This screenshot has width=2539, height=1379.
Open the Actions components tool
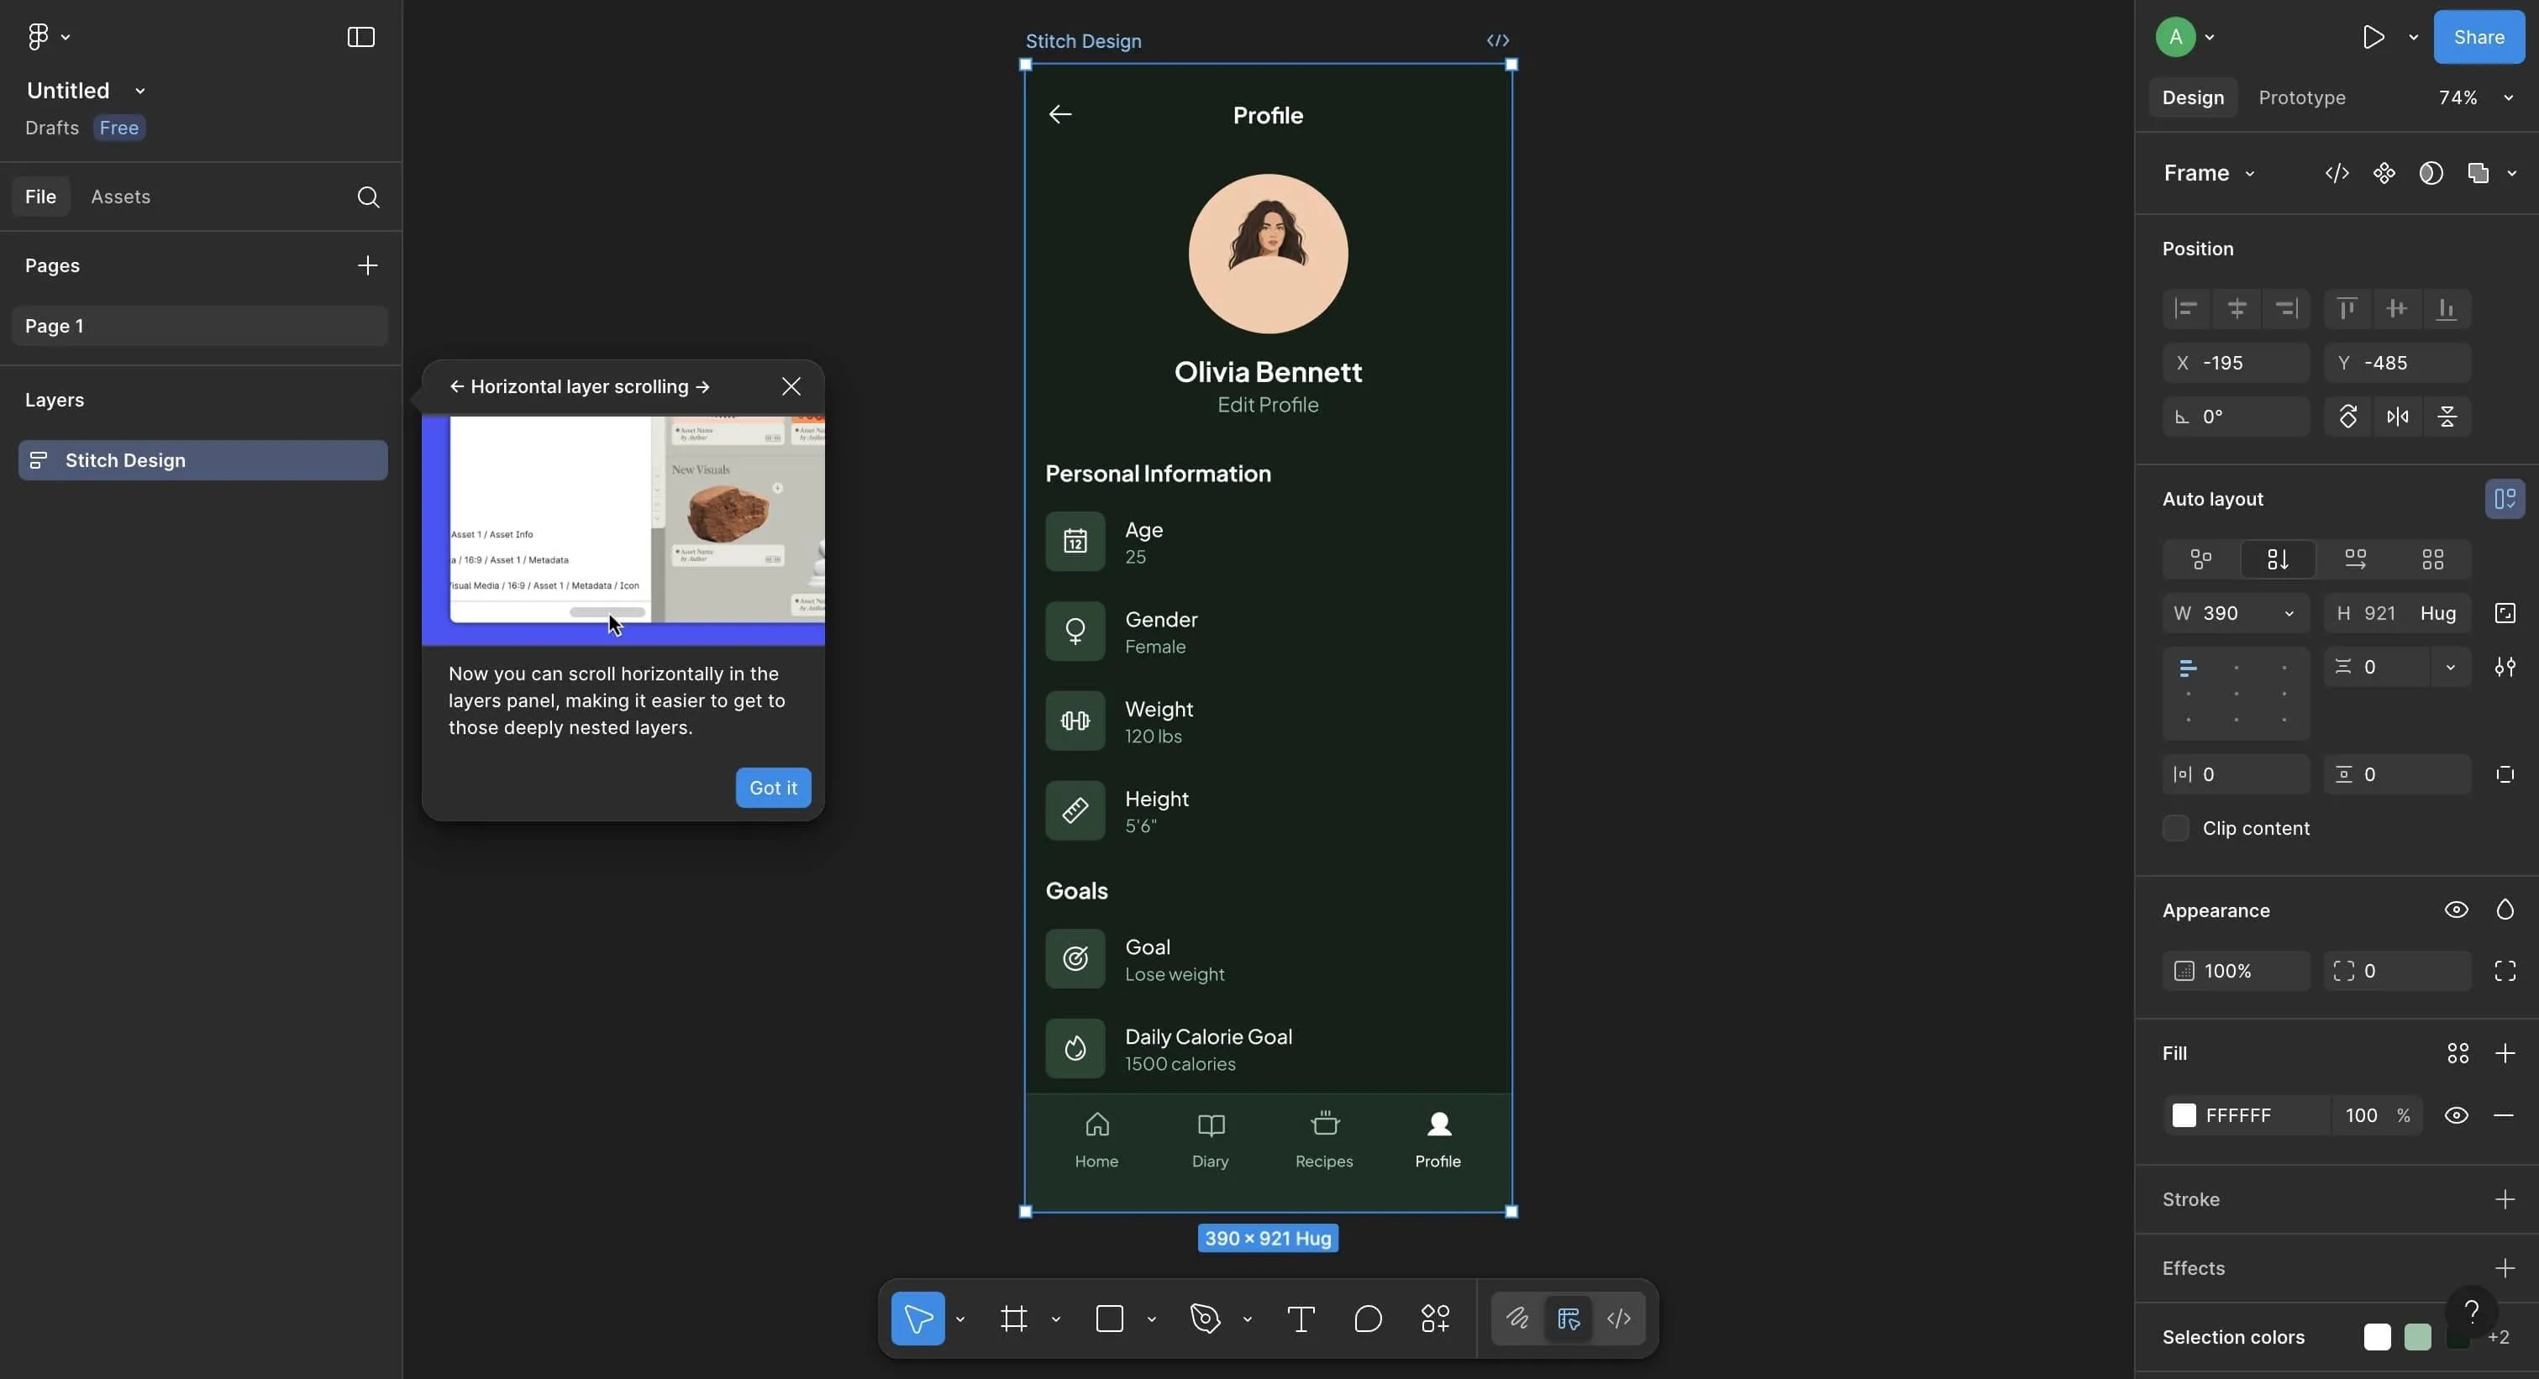[x=1435, y=1319]
